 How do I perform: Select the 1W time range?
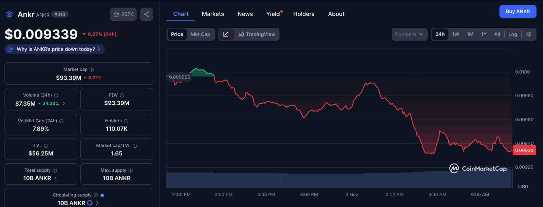(x=455, y=34)
